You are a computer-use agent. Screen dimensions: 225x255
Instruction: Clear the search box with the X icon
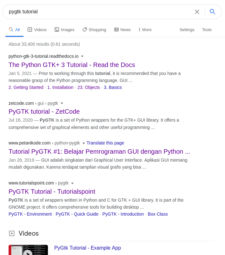click(197, 12)
